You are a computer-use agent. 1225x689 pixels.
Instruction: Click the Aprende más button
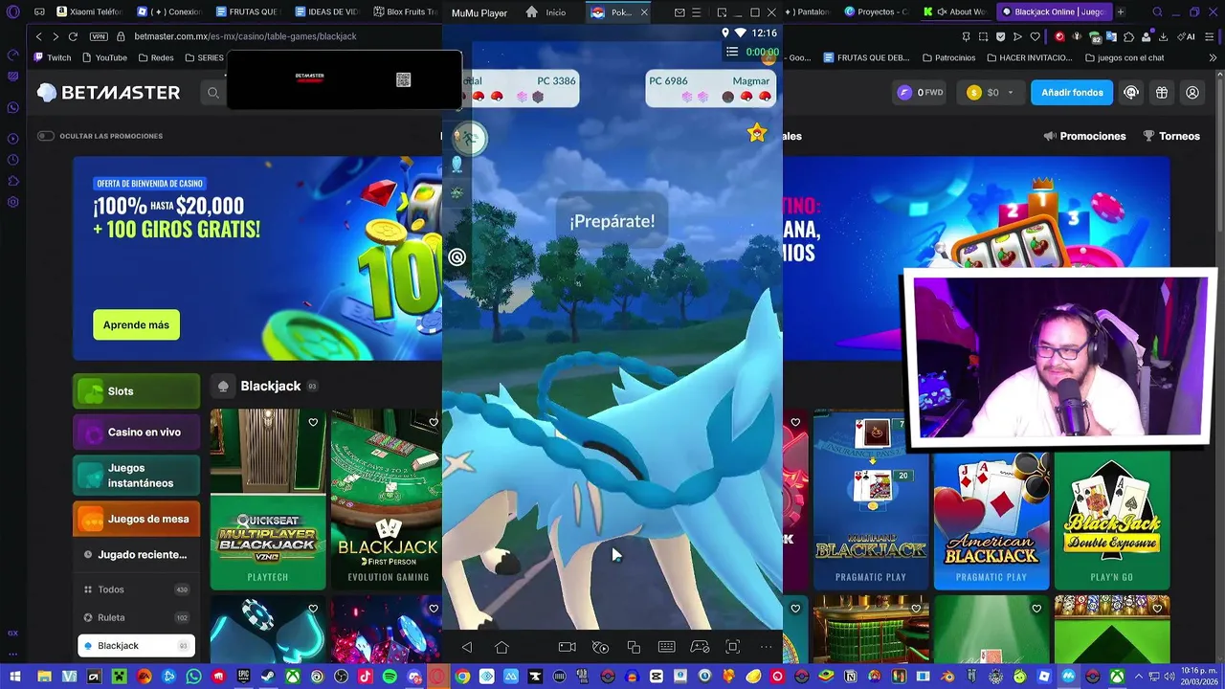click(136, 325)
